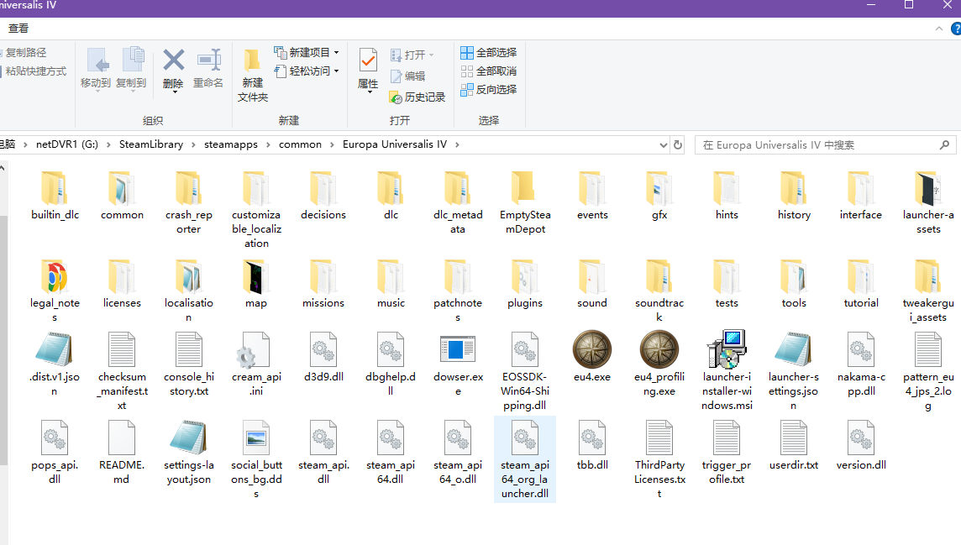This screenshot has height=545, width=961.
Task: Expand the New Item (新建项目) dropdown
Action: coord(306,53)
